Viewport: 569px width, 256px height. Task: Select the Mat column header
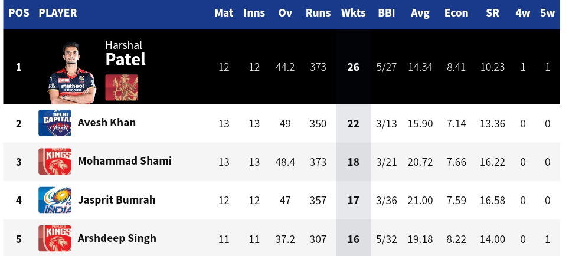[224, 13]
